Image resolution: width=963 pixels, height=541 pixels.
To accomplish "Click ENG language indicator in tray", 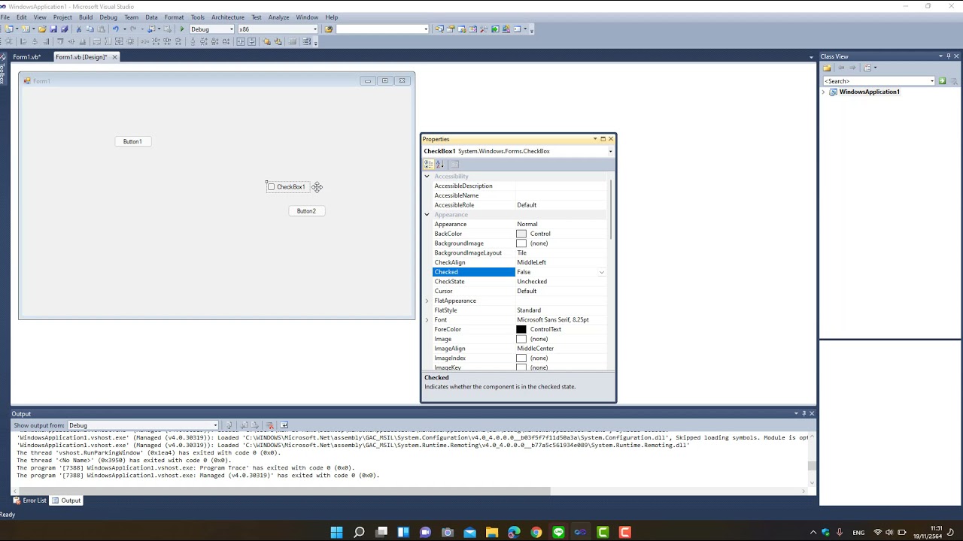I will [858, 533].
